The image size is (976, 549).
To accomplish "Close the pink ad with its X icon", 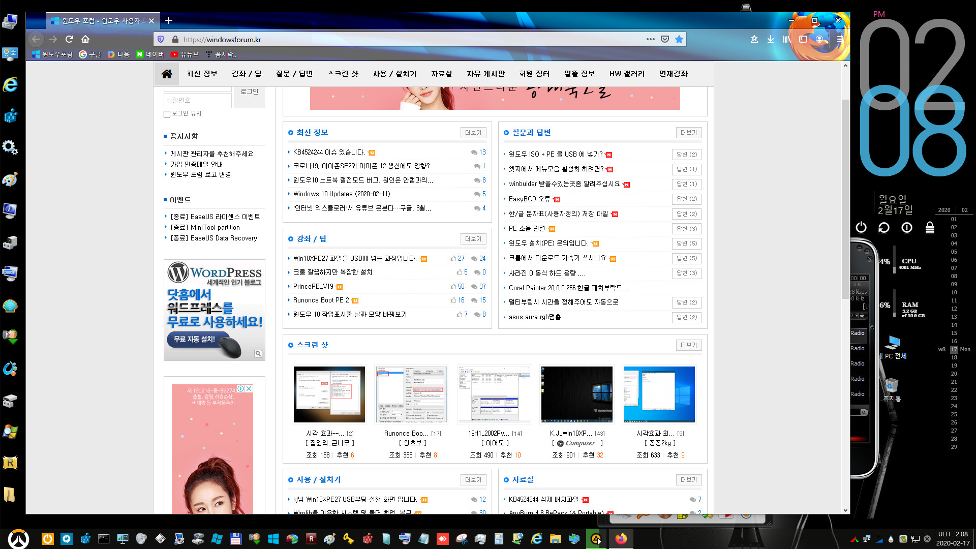I will pos(249,388).
